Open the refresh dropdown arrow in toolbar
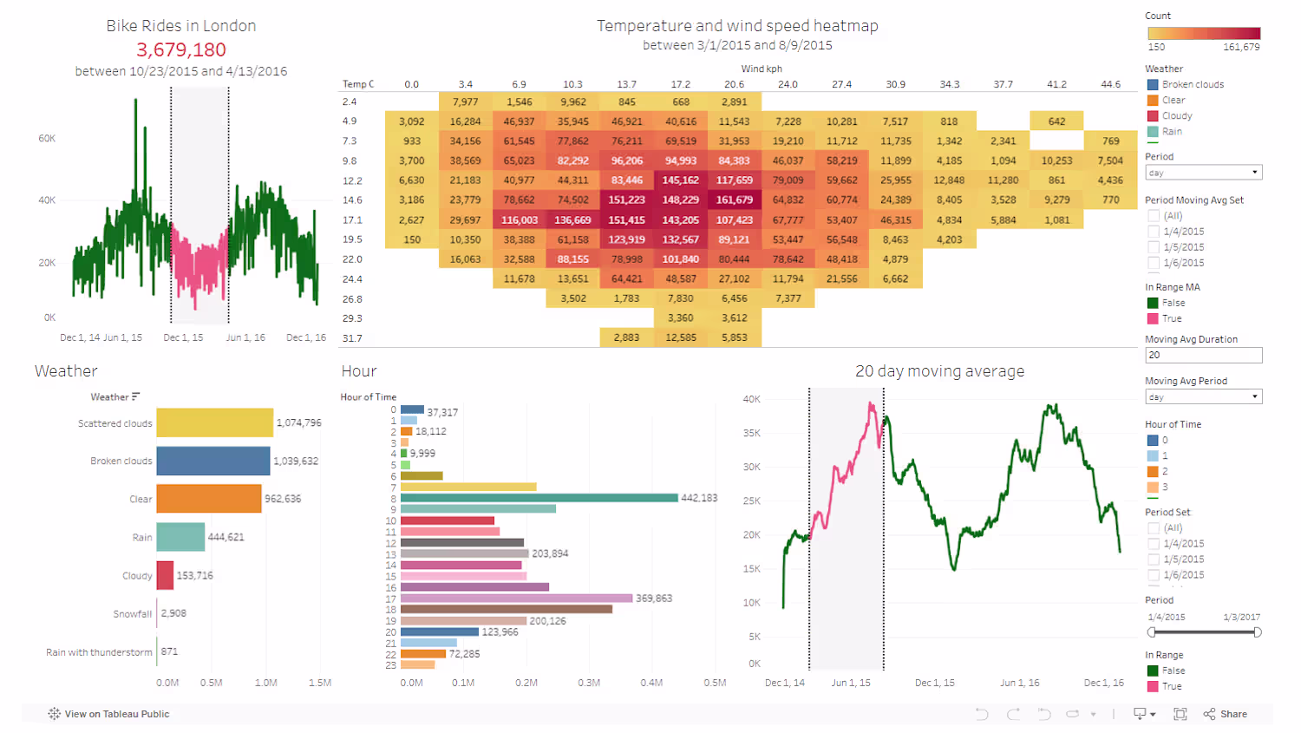 click(1093, 715)
